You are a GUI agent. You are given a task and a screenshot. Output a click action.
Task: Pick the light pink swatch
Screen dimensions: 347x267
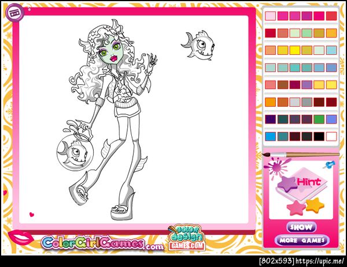pyautogui.click(x=271, y=16)
